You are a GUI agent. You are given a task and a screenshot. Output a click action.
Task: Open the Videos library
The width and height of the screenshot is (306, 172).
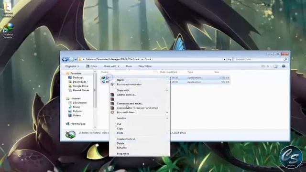[x=76, y=116]
